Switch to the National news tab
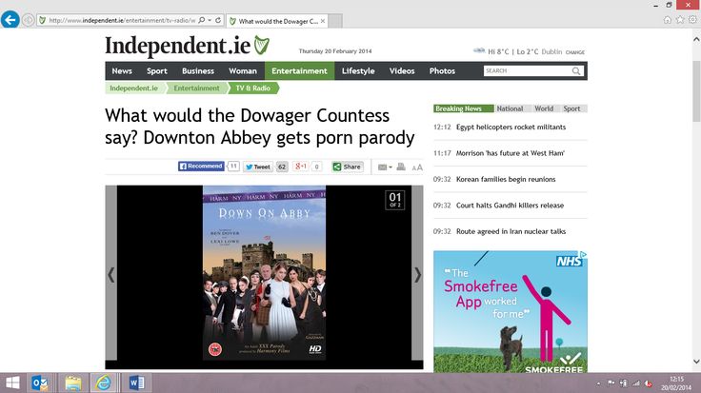 click(510, 108)
